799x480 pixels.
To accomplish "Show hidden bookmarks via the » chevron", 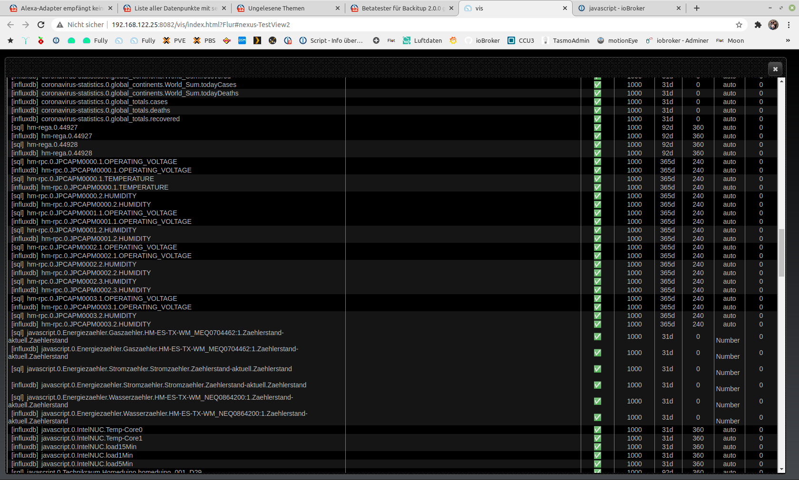I will 788,40.
